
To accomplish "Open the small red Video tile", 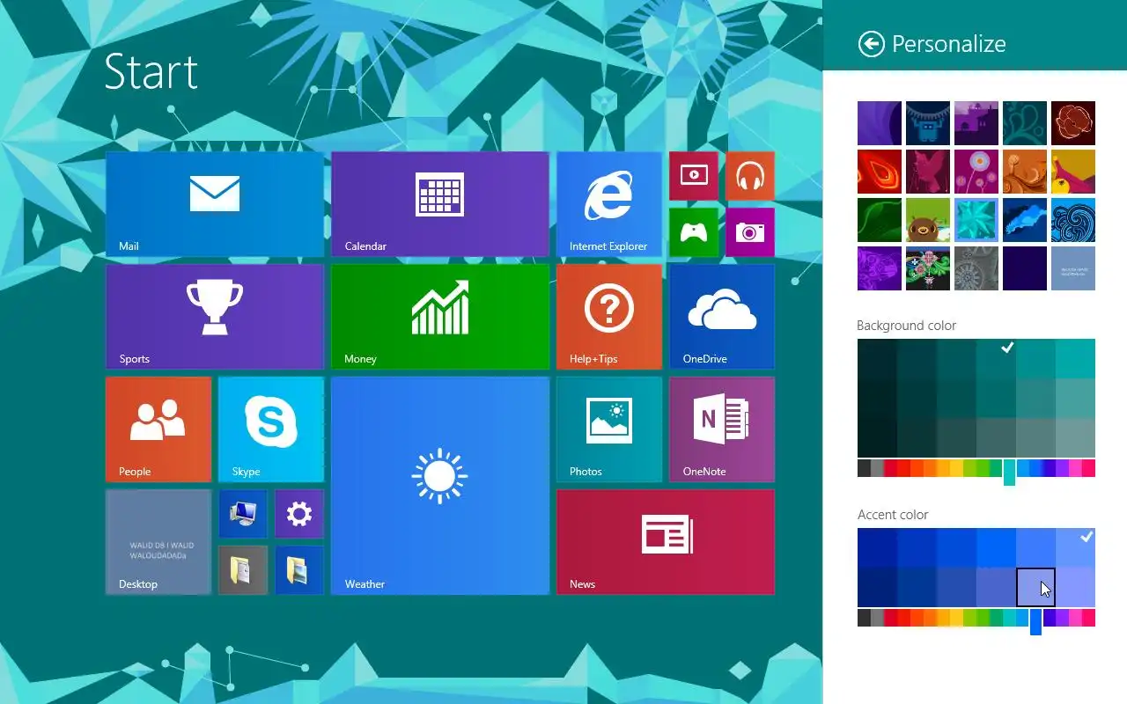I will (x=694, y=176).
